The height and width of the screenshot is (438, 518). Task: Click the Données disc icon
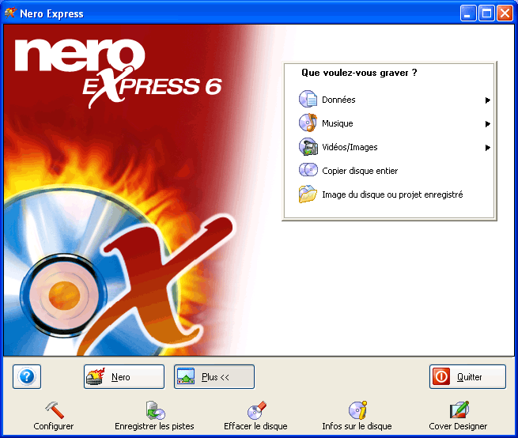pos(308,100)
